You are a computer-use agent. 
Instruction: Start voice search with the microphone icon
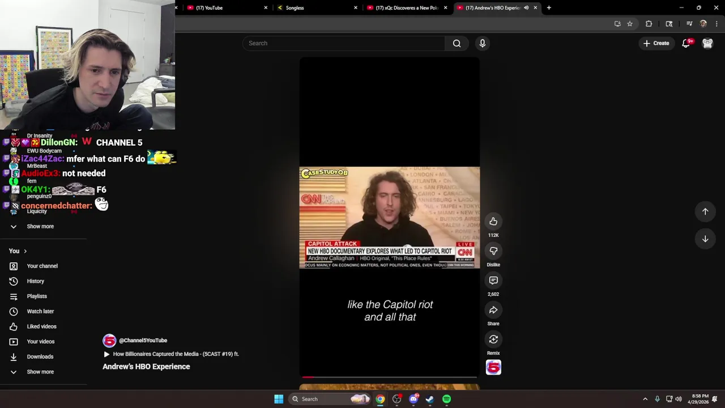(x=483, y=43)
